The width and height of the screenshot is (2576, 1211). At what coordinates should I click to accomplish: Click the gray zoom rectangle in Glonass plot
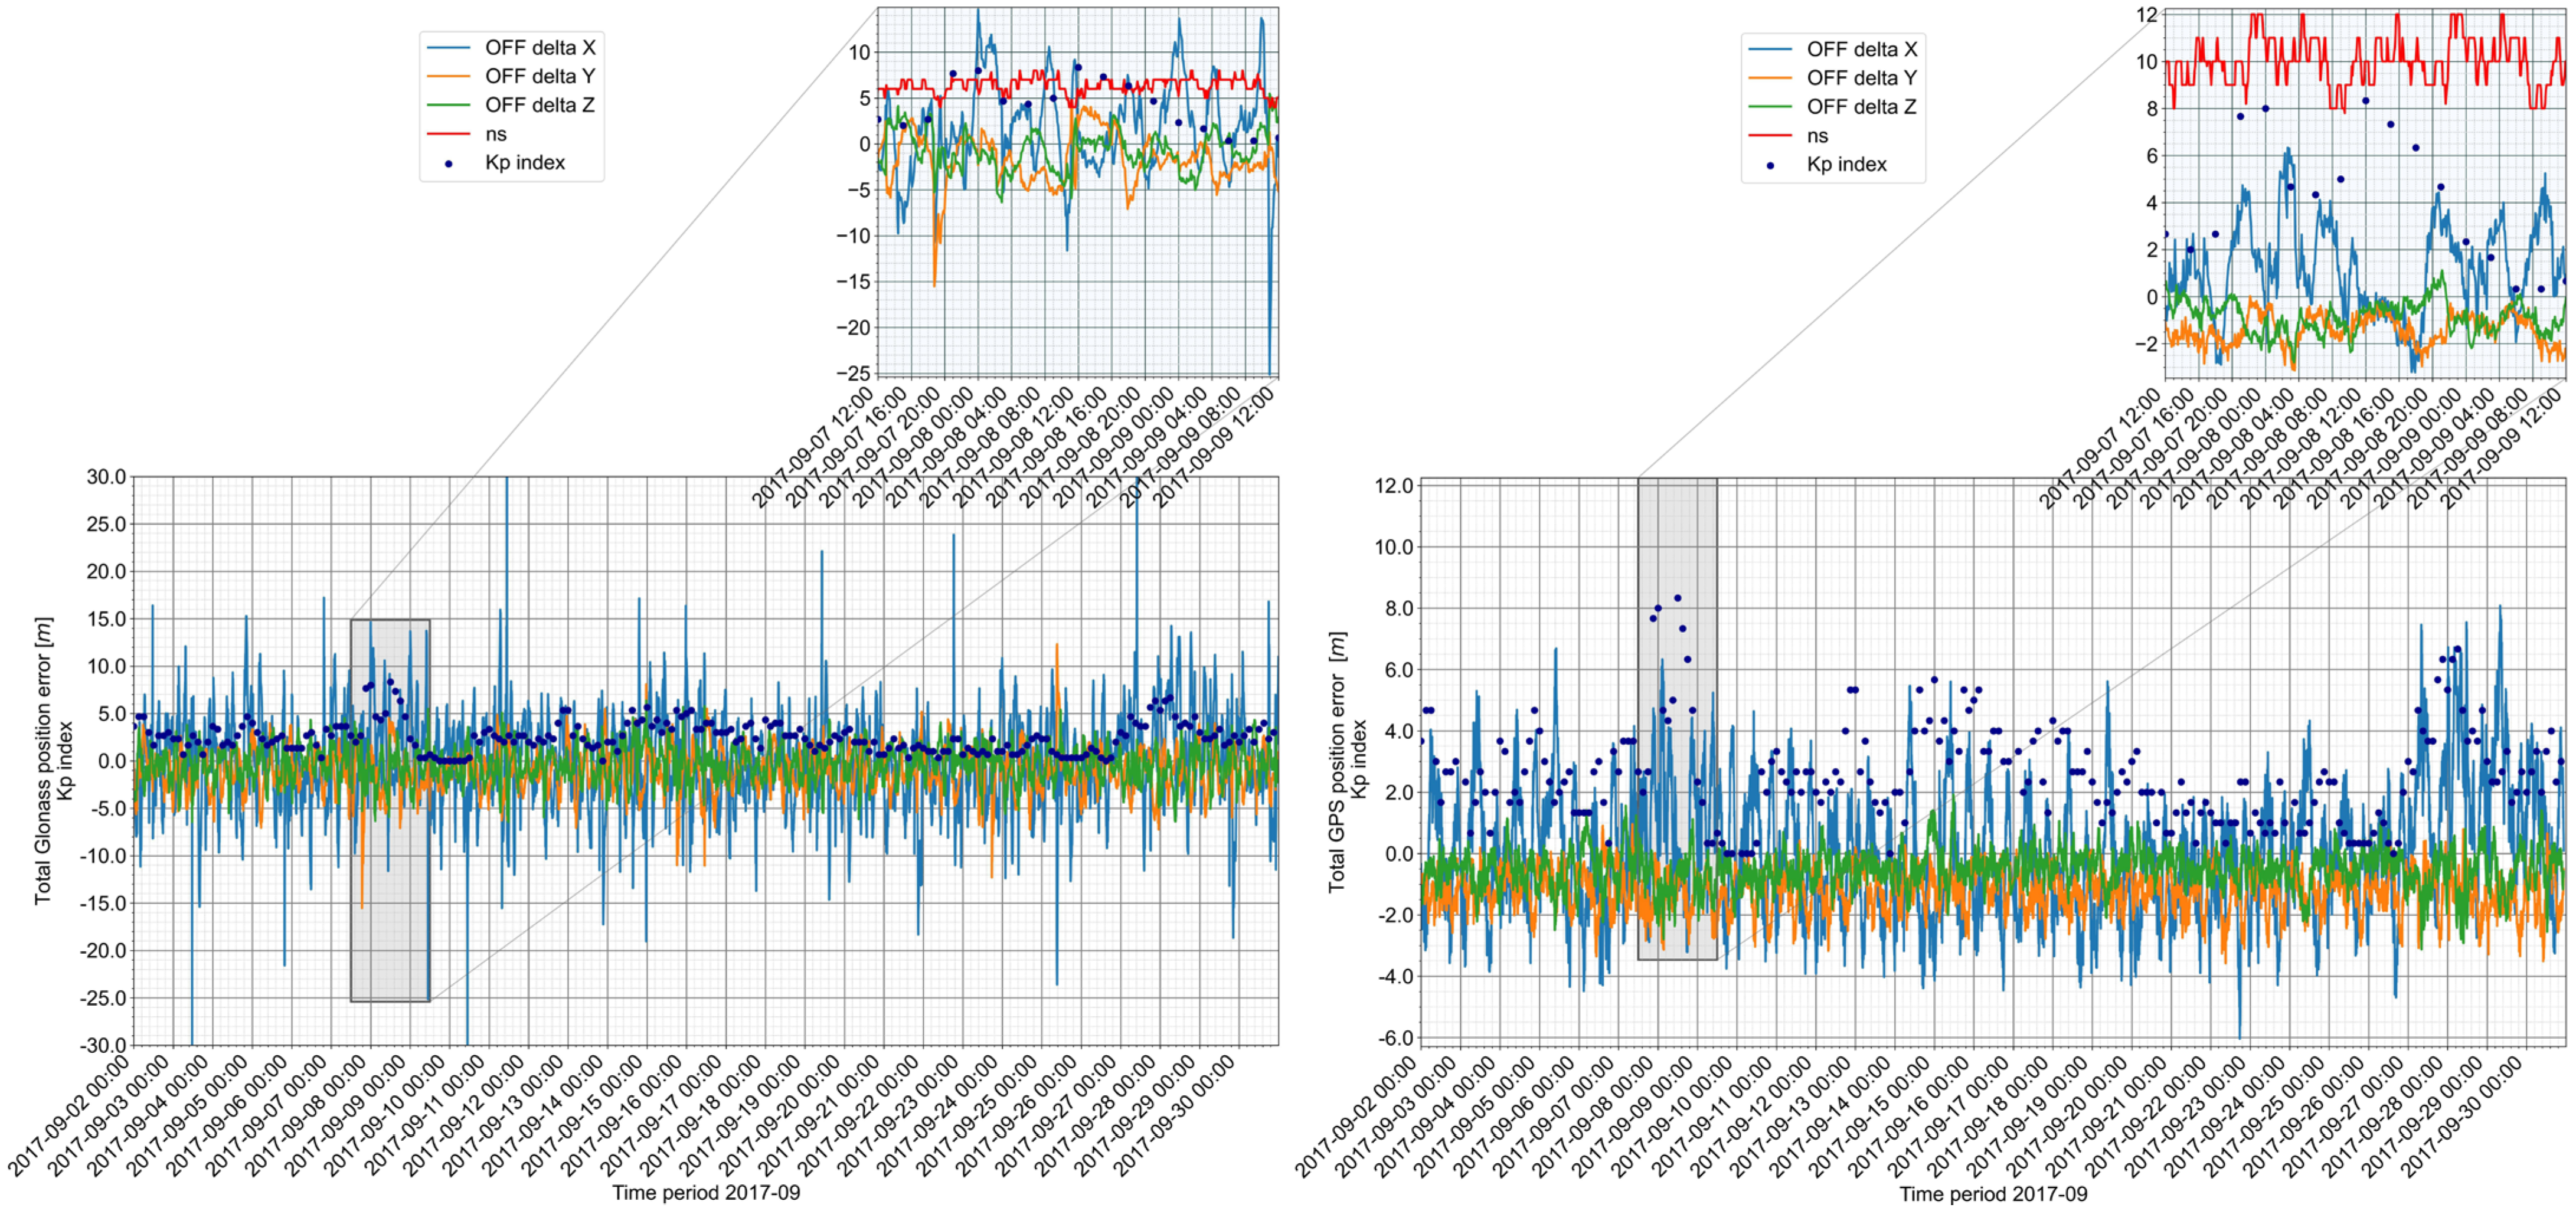[x=390, y=810]
